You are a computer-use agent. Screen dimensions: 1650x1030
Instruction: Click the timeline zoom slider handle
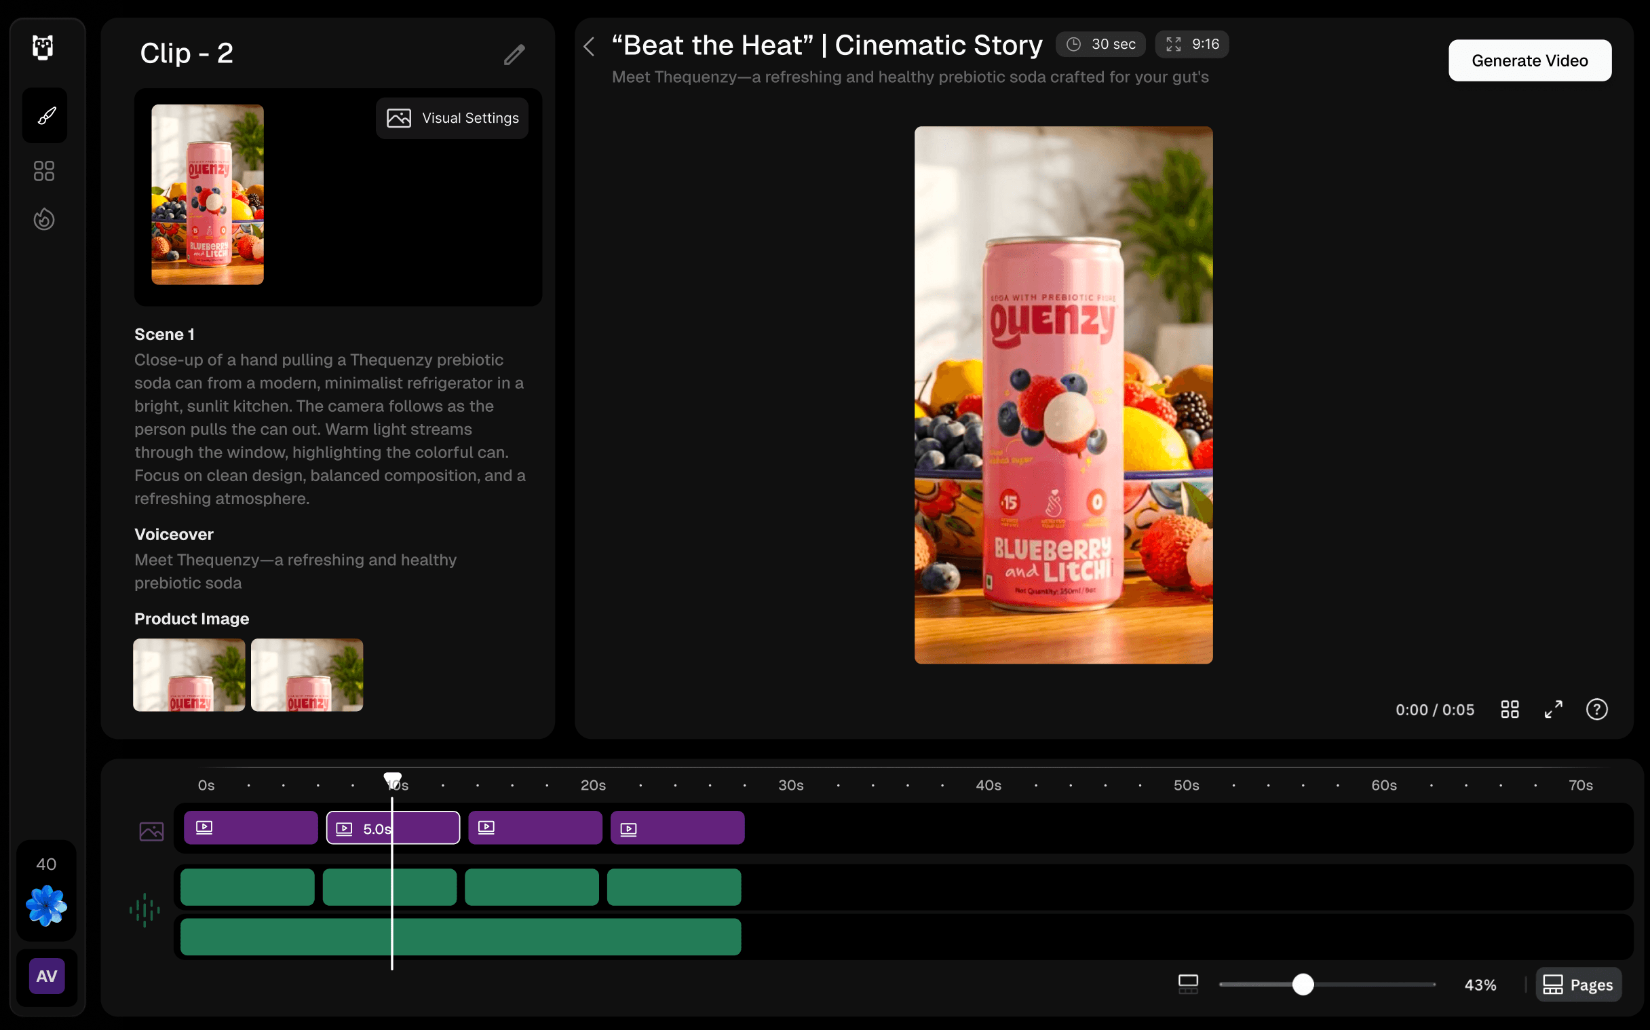tap(1302, 985)
